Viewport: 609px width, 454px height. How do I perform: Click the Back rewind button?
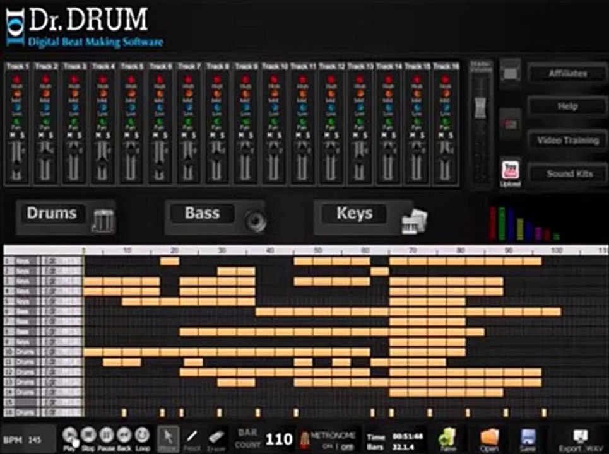124,435
